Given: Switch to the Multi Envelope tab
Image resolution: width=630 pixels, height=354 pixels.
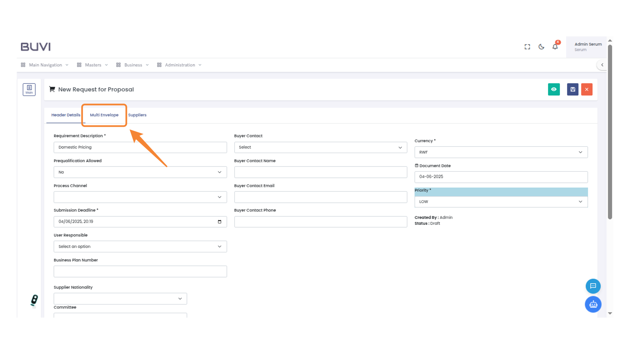Looking at the screenshot, I should (104, 115).
